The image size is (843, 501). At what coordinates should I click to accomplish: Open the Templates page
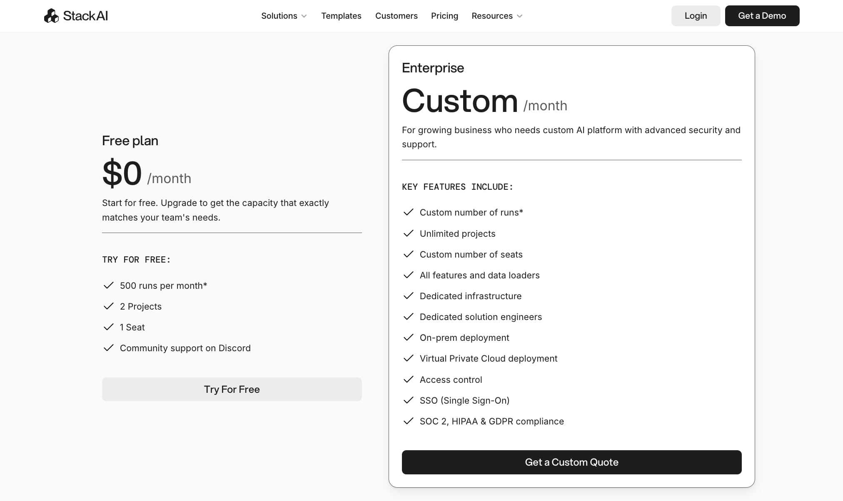coord(341,16)
